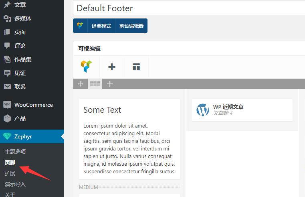Add element with the plus icon

point(112,67)
